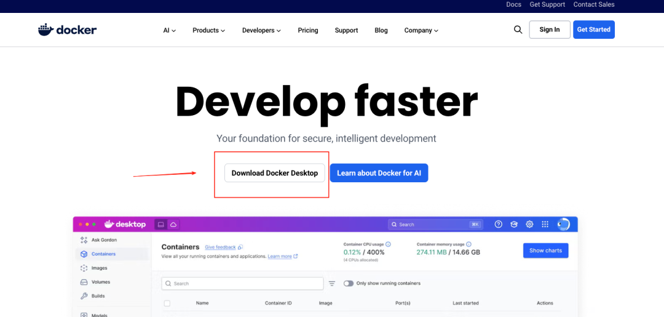Image resolution: width=664 pixels, height=317 pixels.
Task: Select Containers in the Desktop sidebar
Action: point(112,254)
